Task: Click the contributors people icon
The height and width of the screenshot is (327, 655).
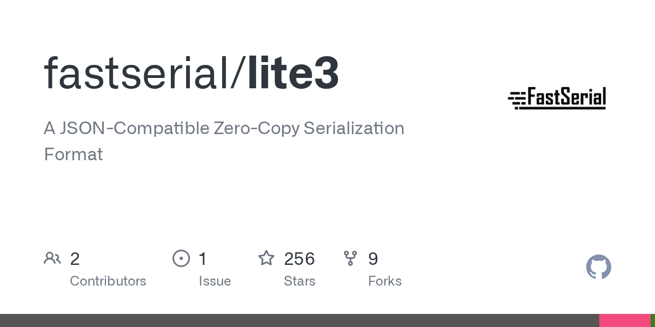Action: tap(52, 258)
